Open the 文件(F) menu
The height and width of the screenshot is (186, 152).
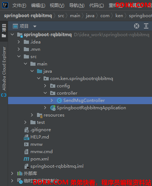(x=19, y=5)
